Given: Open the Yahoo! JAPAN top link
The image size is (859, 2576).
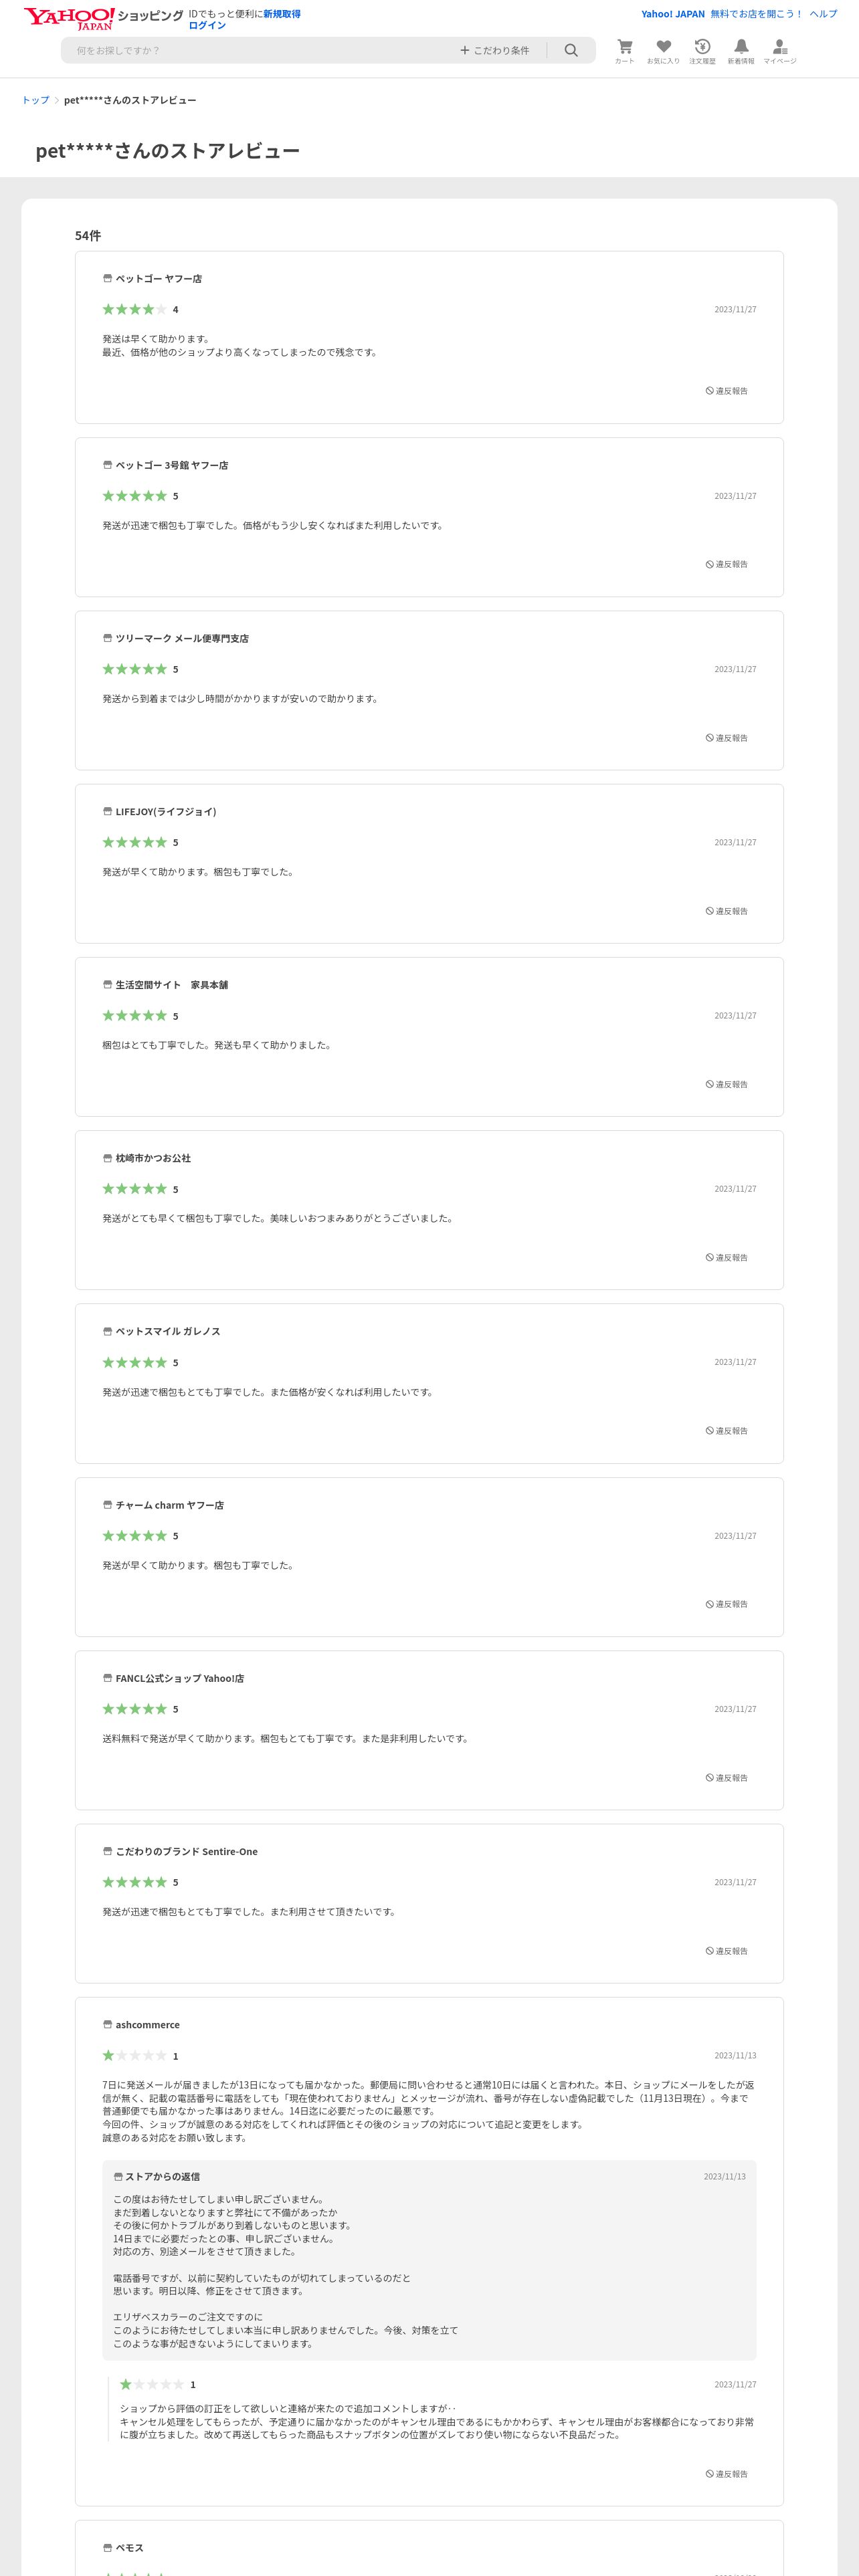Looking at the screenshot, I should (x=673, y=14).
